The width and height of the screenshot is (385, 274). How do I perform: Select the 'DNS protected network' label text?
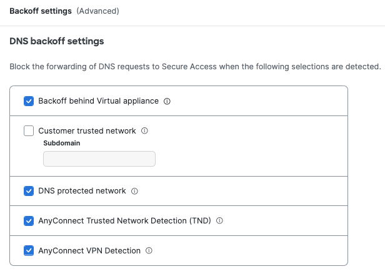click(82, 191)
